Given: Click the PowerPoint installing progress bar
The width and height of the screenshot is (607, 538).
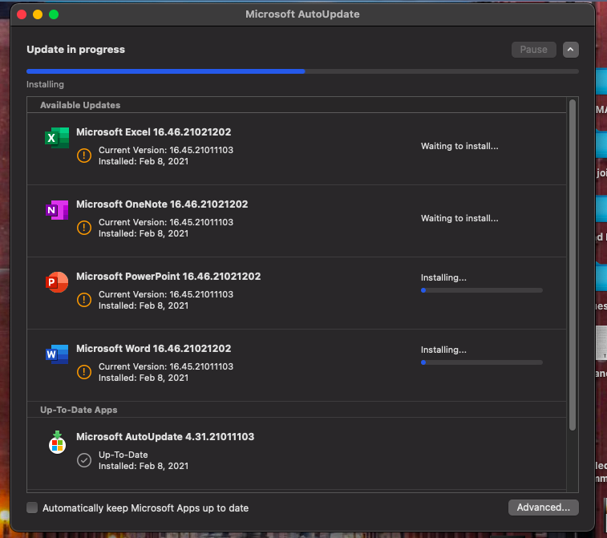Looking at the screenshot, I should click(x=482, y=290).
